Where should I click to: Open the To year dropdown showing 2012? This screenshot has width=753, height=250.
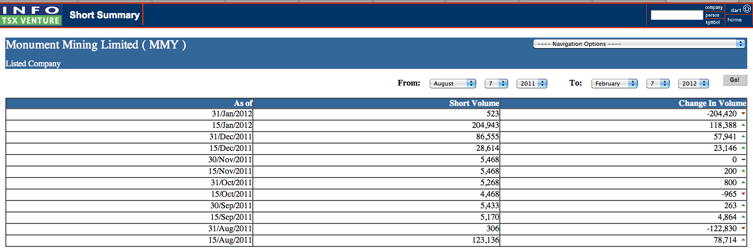(693, 84)
